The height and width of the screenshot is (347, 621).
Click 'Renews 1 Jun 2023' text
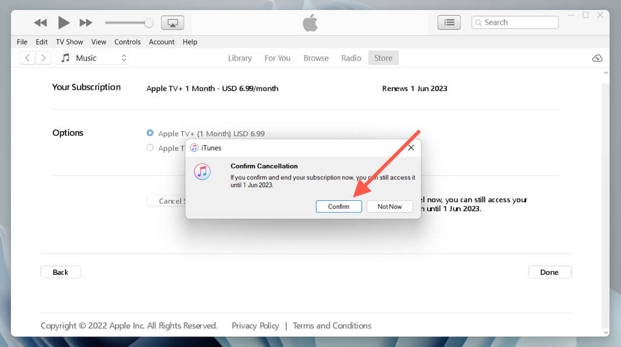(x=415, y=89)
